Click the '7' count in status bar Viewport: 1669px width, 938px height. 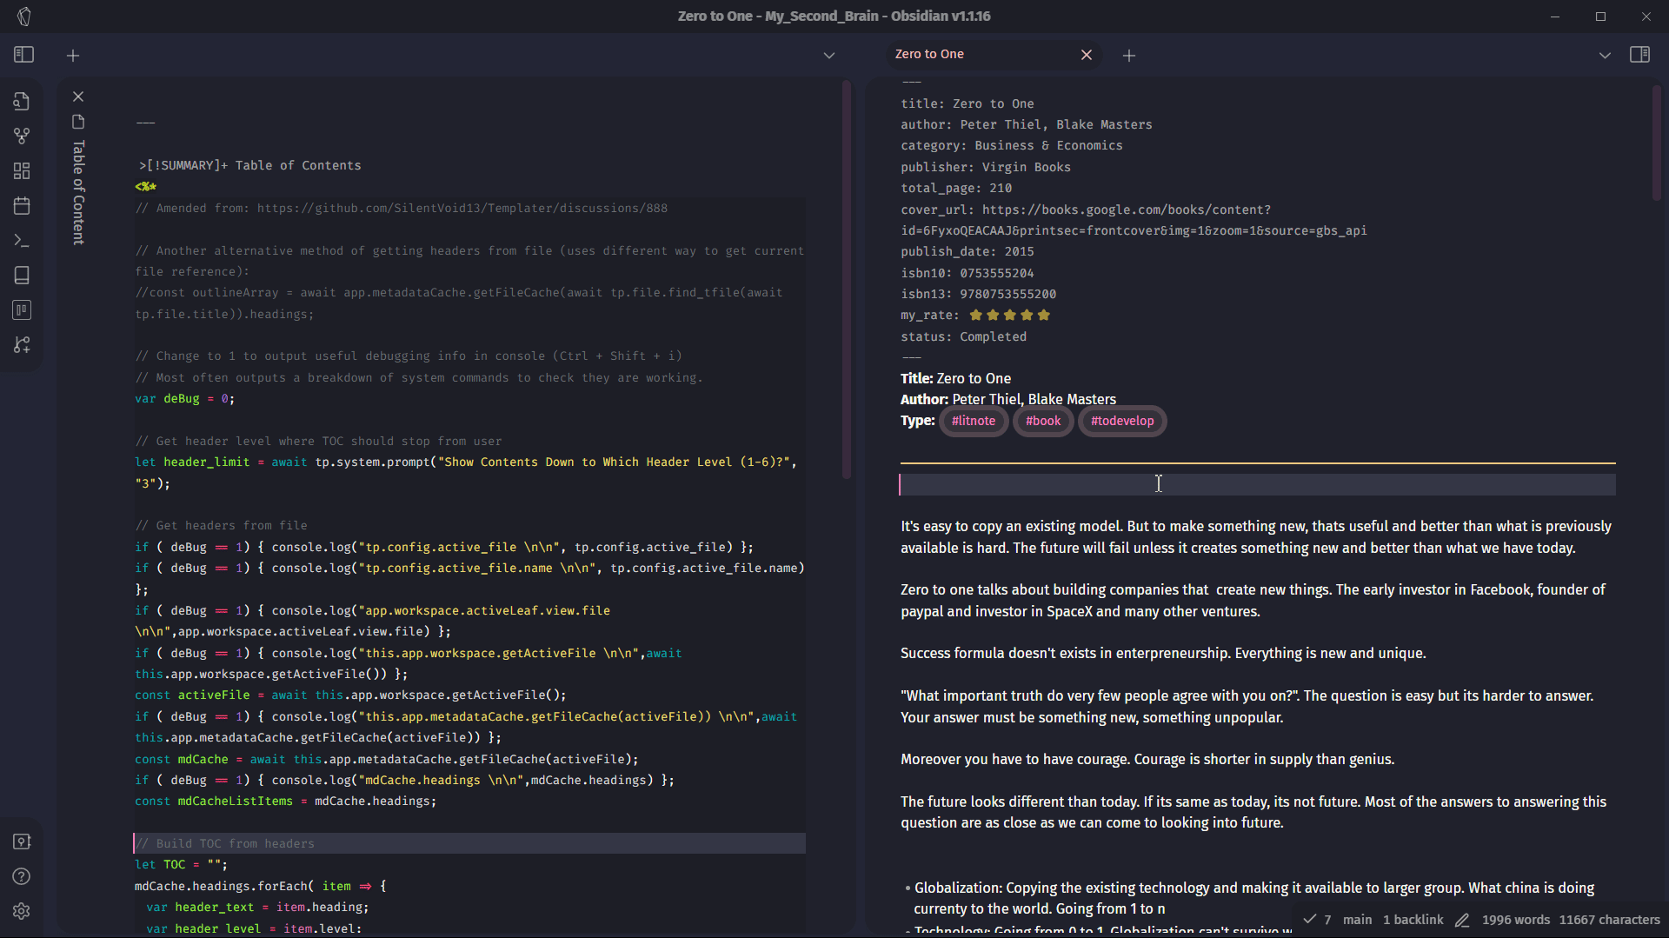1327,920
